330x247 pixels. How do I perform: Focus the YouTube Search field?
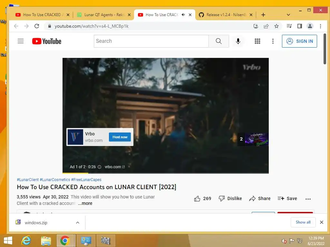[151, 41]
